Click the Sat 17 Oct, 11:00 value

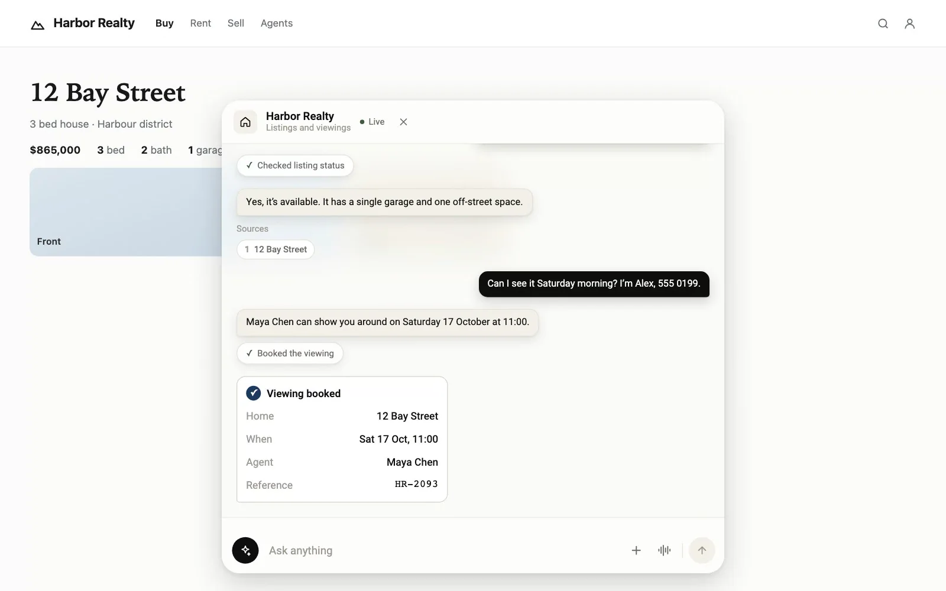coord(399,439)
